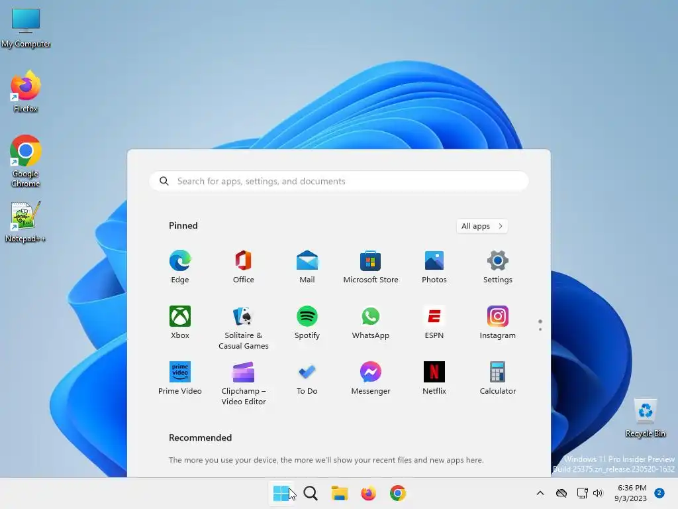Open Messenger from pinned apps
The height and width of the screenshot is (509, 678).
(x=371, y=377)
